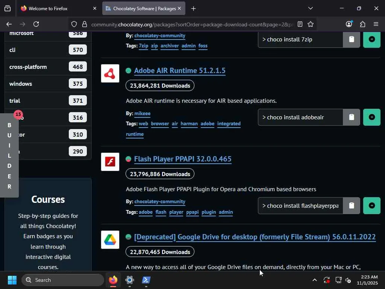
Task: Open a new tab
Action: click(x=193, y=9)
